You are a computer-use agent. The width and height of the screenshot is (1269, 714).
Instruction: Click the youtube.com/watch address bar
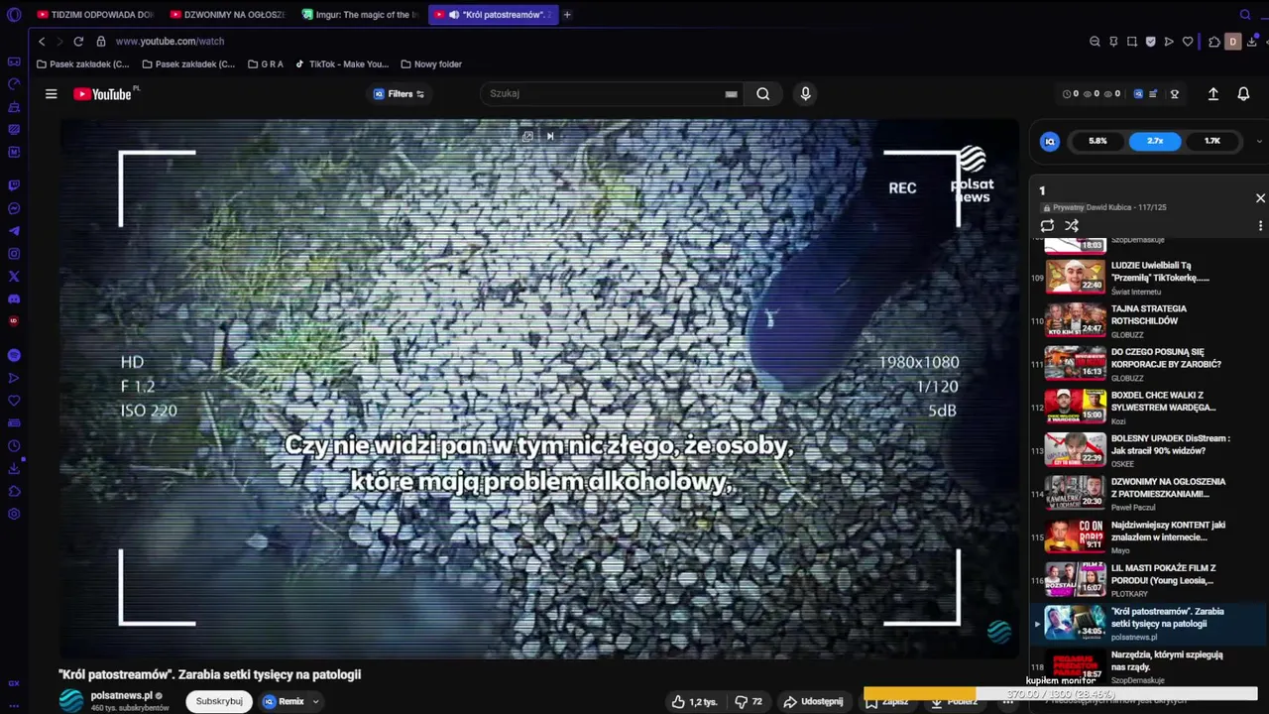[x=170, y=42]
